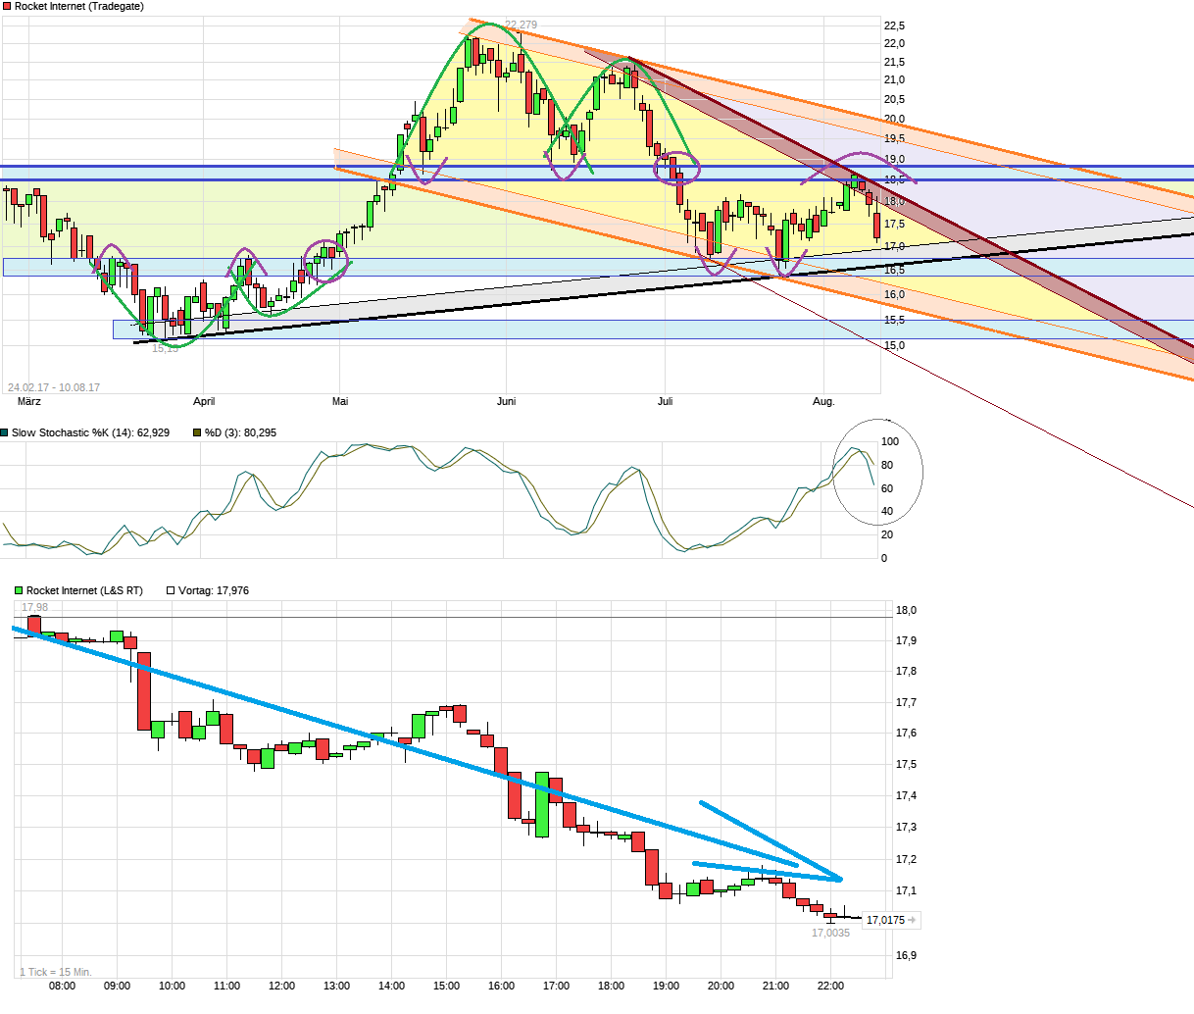Viewport: 1194px width, 1014px height.
Task: Select the April axis label
Action: click(x=204, y=401)
